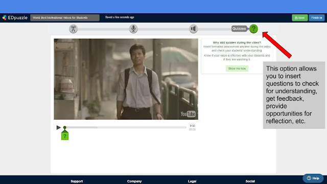The image size is (327, 184).
Task: Click the video progress bar
Action: [x=126, y=127]
